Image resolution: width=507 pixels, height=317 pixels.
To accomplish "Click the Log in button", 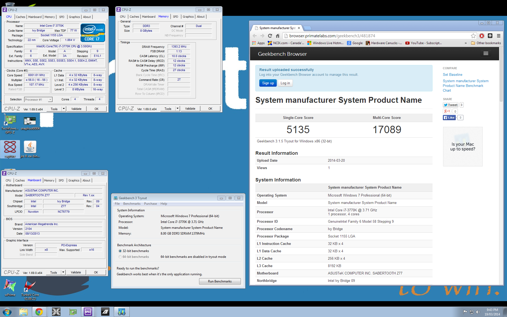I will [x=285, y=83].
